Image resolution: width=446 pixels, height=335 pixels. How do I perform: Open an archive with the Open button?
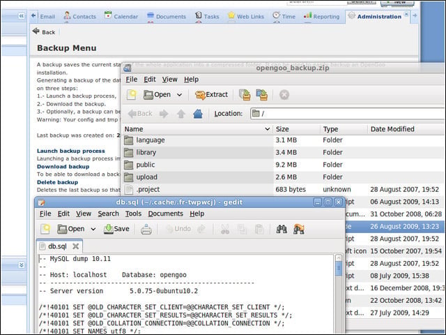pos(157,95)
